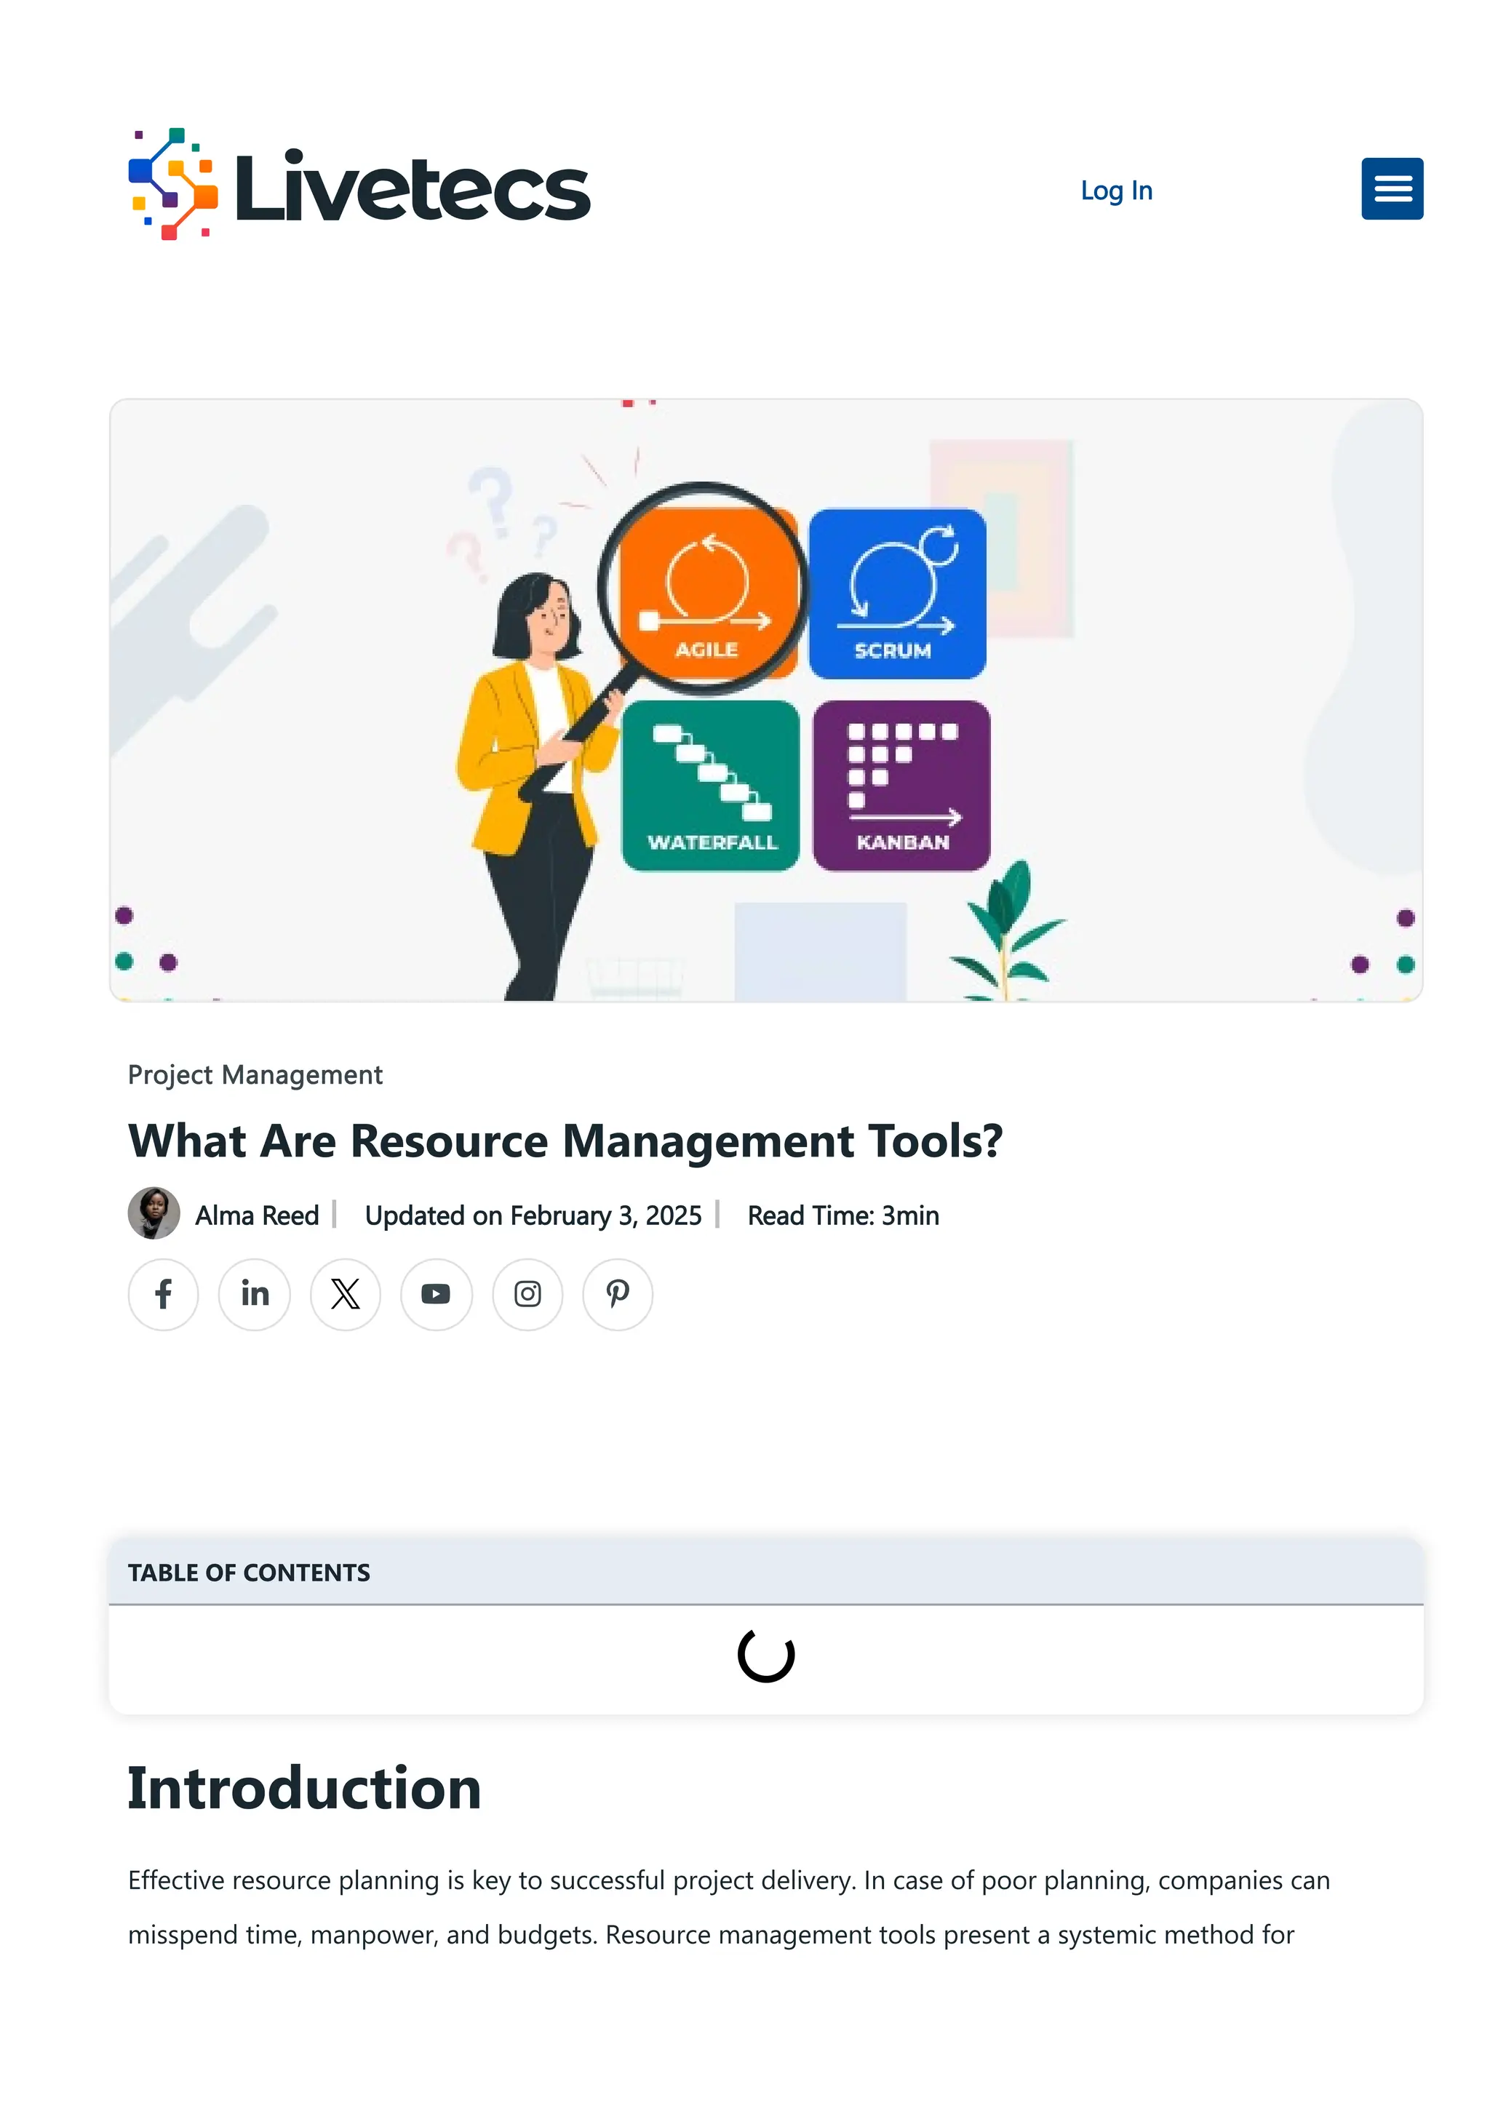1490x2108 pixels.
Task: Click the purple Kanban tile in image
Action: pos(901,786)
